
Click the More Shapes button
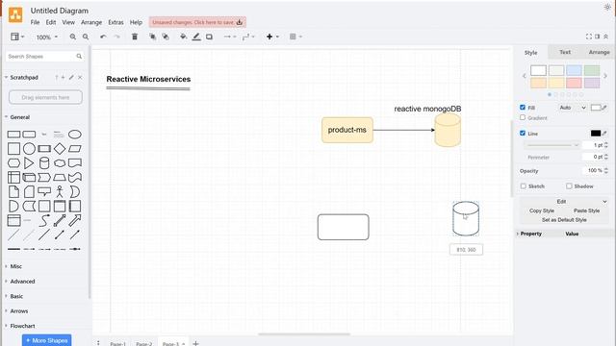click(x=47, y=340)
